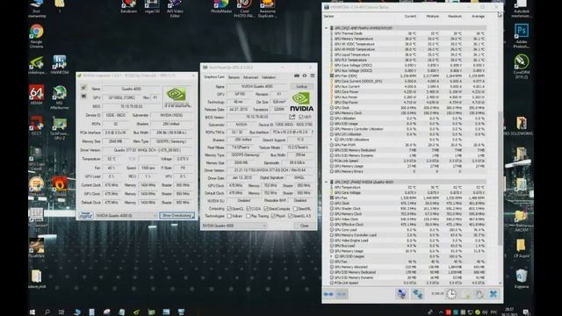Switch to Validation tab in GPU-Z
562x316 pixels.
[x=269, y=77]
